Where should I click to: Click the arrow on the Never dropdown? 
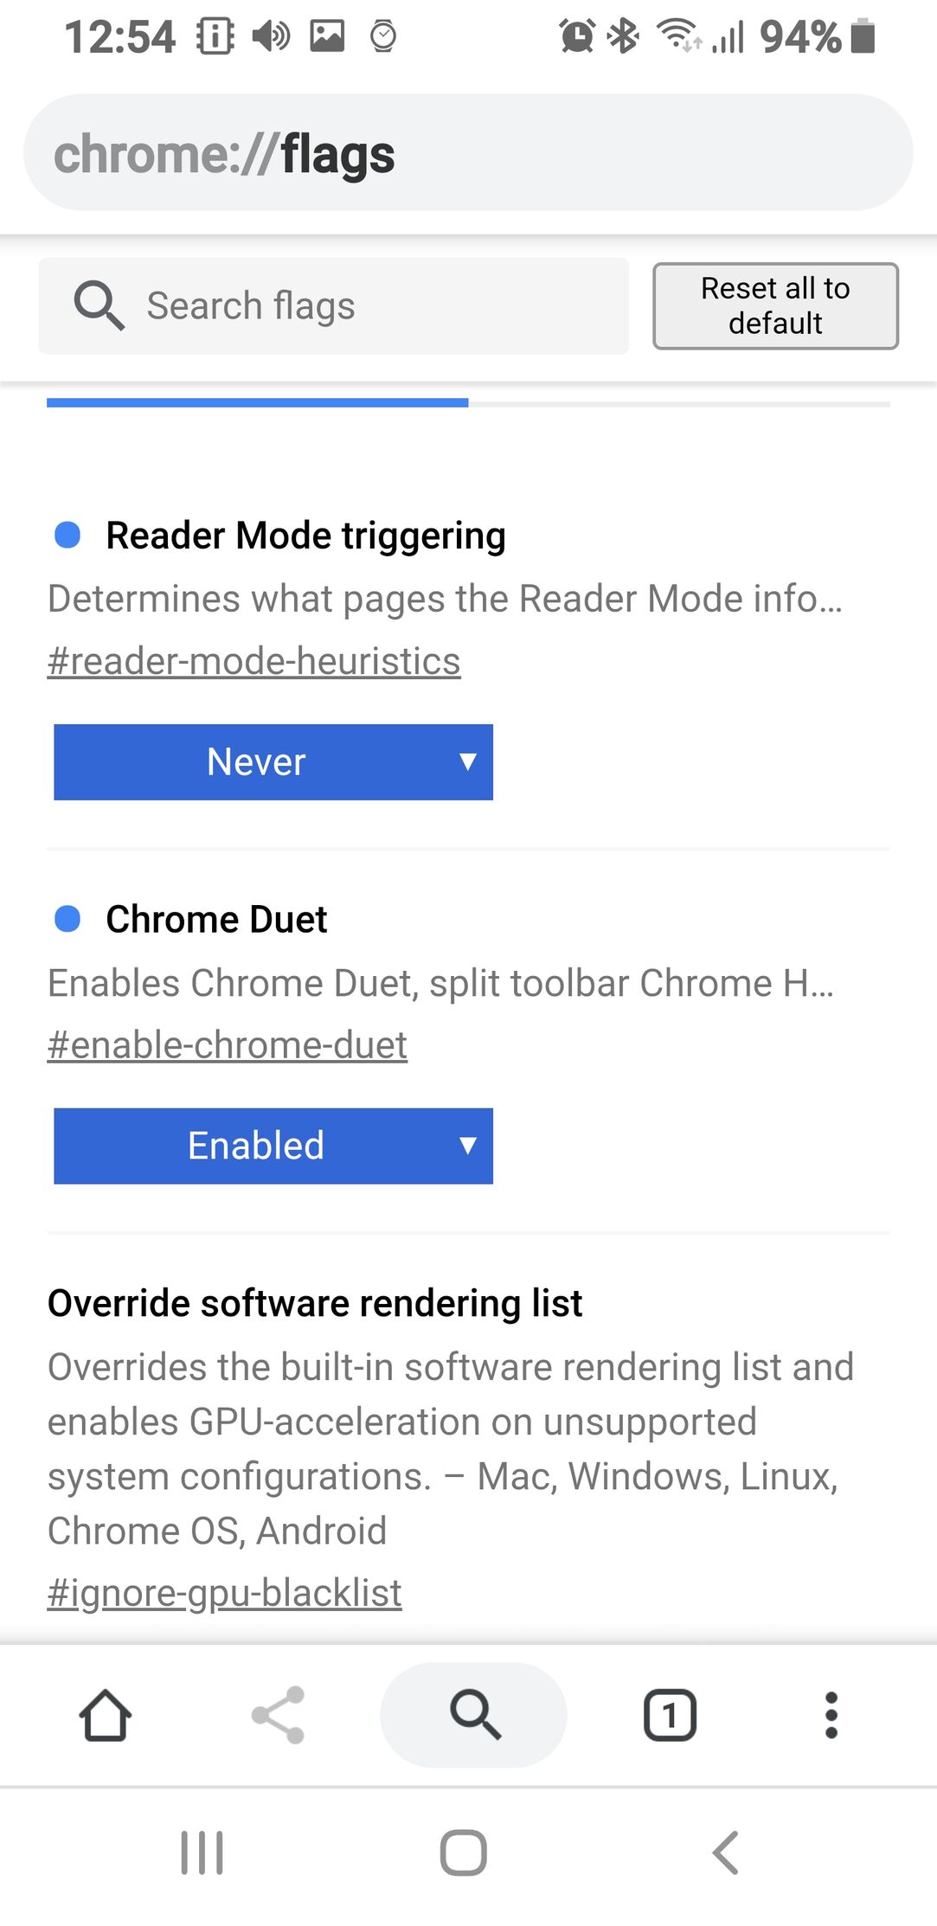467,761
